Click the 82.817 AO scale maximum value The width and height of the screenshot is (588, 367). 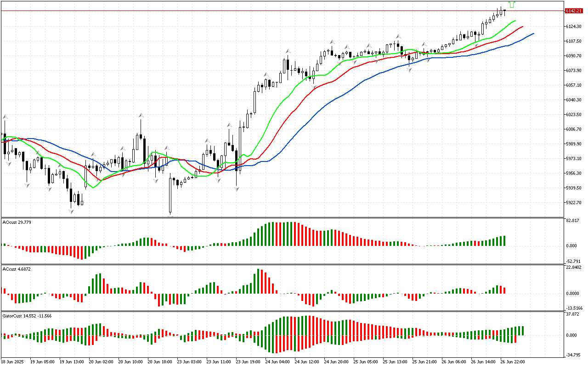click(x=571, y=221)
